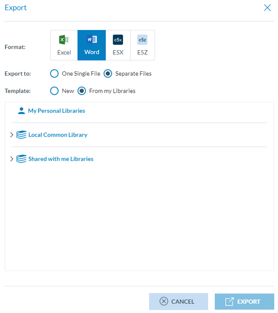Select the E5Z export format icon
This screenshot has height=313, width=278.
pos(142,40)
